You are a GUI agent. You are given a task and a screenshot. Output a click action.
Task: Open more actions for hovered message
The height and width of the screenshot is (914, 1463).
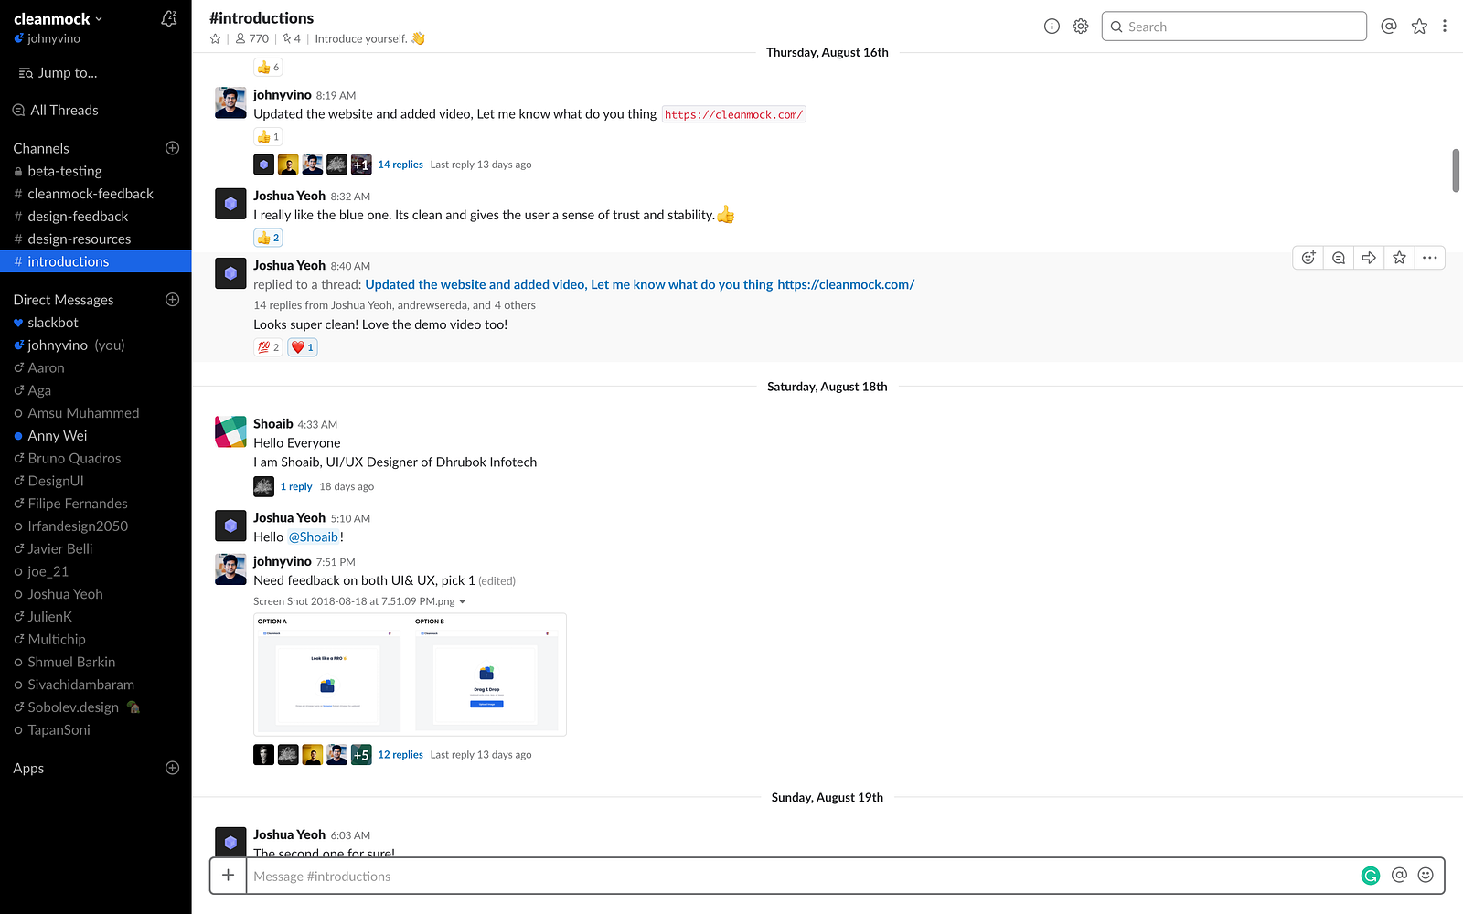click(x=1430, y=258)
